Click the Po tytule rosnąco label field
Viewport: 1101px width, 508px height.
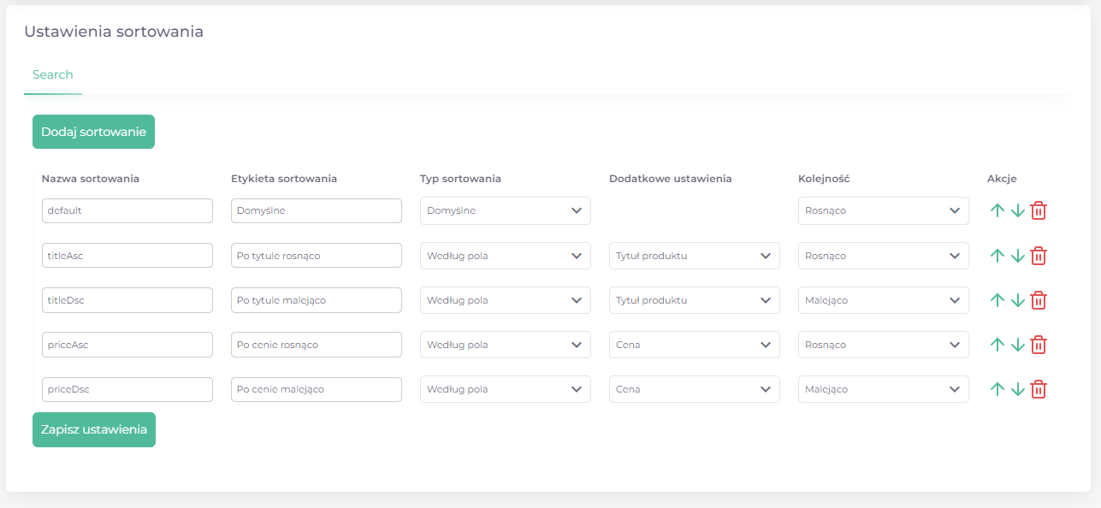point(317,256)
